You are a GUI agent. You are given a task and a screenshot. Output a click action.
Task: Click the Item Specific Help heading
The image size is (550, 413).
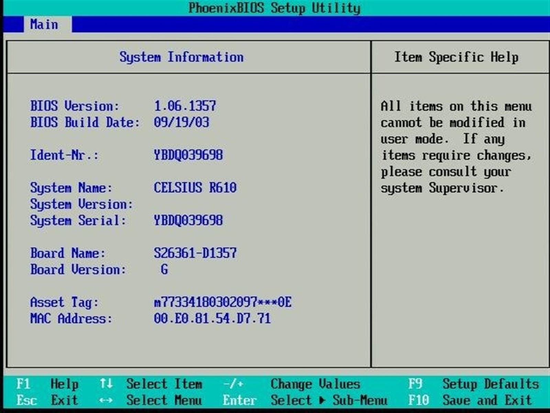tap(456, 57)
